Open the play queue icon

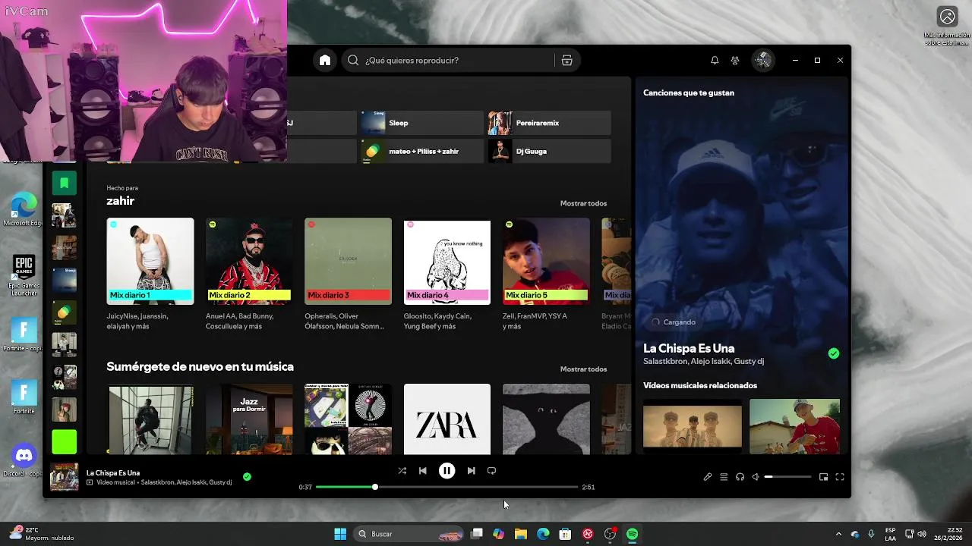click(x=724, y=477)
